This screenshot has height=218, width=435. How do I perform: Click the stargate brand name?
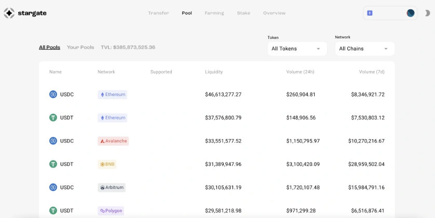pyautogui.click(x=32, y=13)
